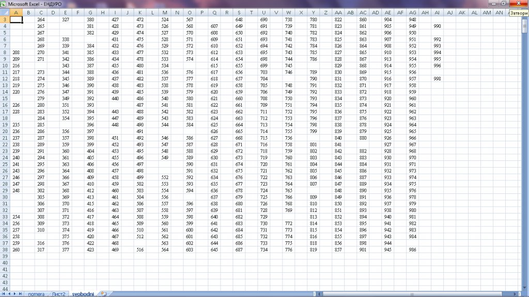Switch to the nomera sheet tab
Viewport: 529px width, 297px height.
(36, 294)
